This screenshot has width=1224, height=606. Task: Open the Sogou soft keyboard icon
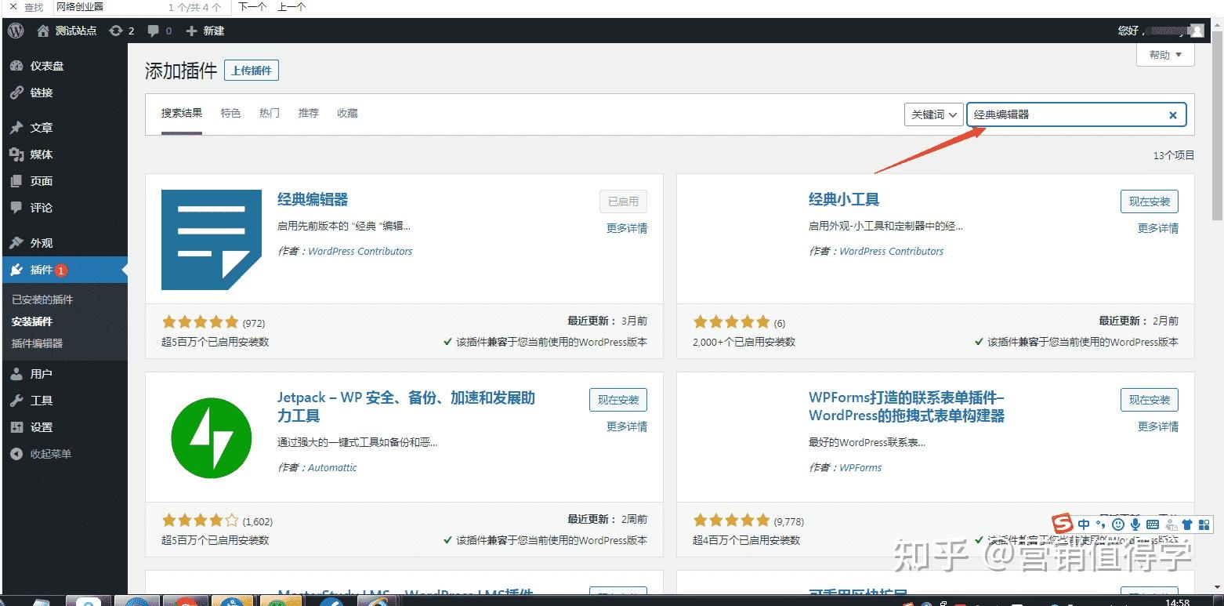1153,524
